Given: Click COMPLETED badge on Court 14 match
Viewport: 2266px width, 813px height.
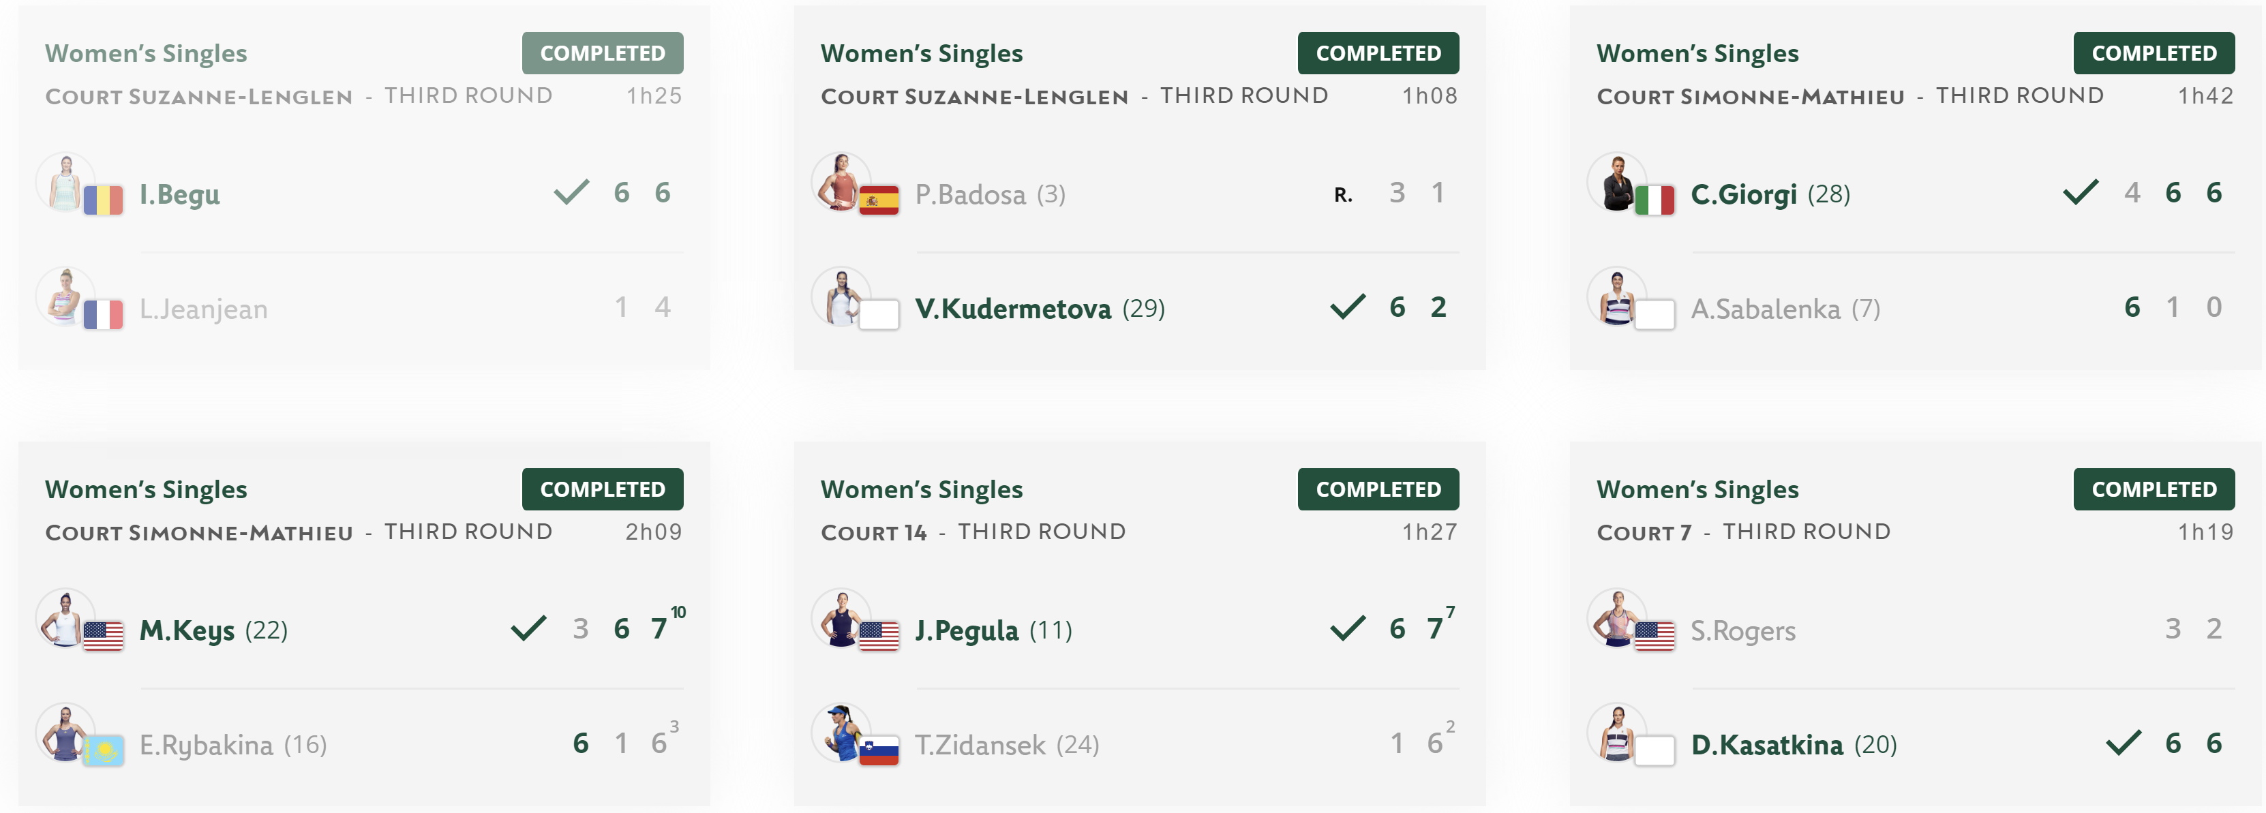Looking at the screenshot, I should (x=1378, y=489).
